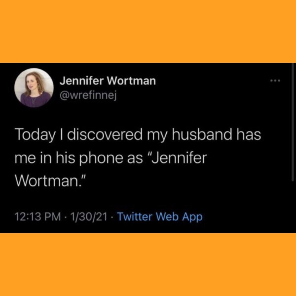
Task: Click the 1/30/21 date
Action: [x=89, y=217]
